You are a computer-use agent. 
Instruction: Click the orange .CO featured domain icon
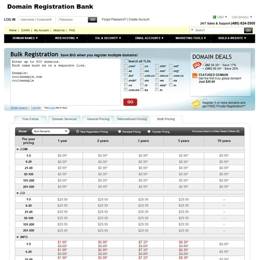point(195,76)
